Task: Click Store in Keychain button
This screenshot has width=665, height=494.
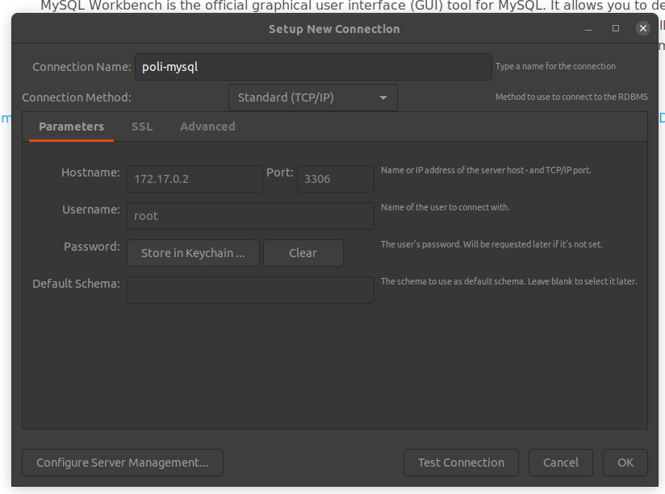Action: pyautogui.click(x=194, y=253)
